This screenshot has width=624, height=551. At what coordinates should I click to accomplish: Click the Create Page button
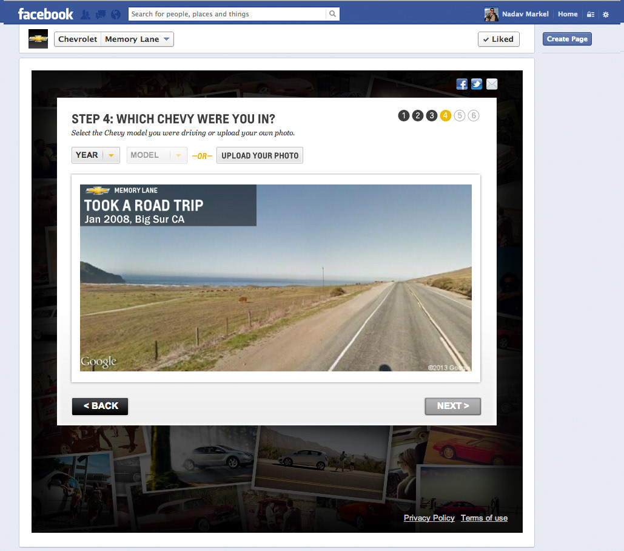pyautogui.click(x=567, y=39)
